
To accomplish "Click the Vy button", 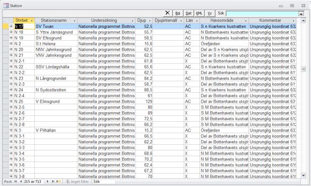I will 210,13.
